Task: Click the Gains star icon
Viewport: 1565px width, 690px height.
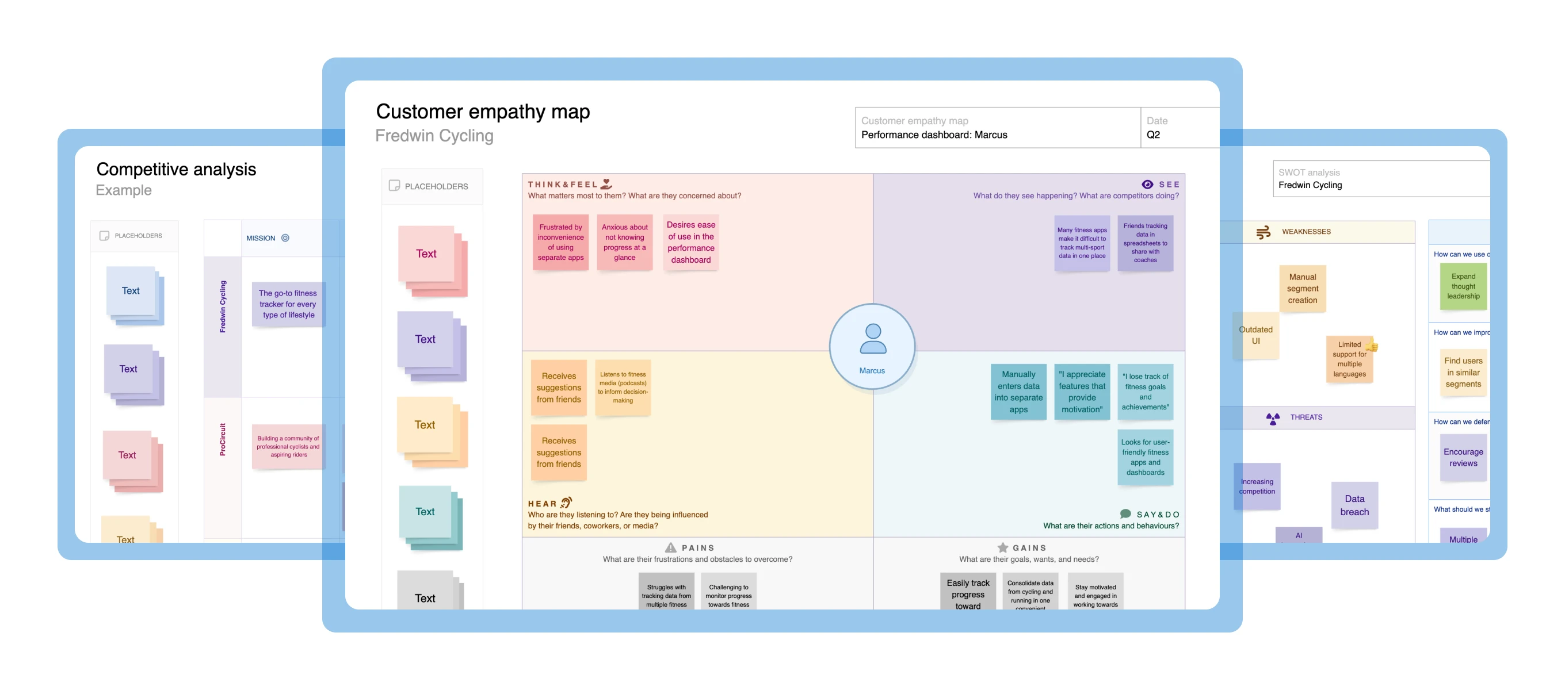Action: (x=1002, y=547)
